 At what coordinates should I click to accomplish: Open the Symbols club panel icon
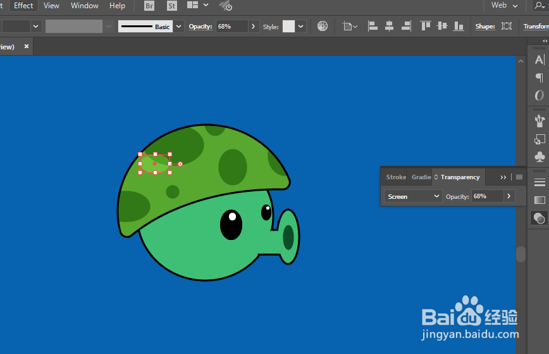(x=540, y=156)
